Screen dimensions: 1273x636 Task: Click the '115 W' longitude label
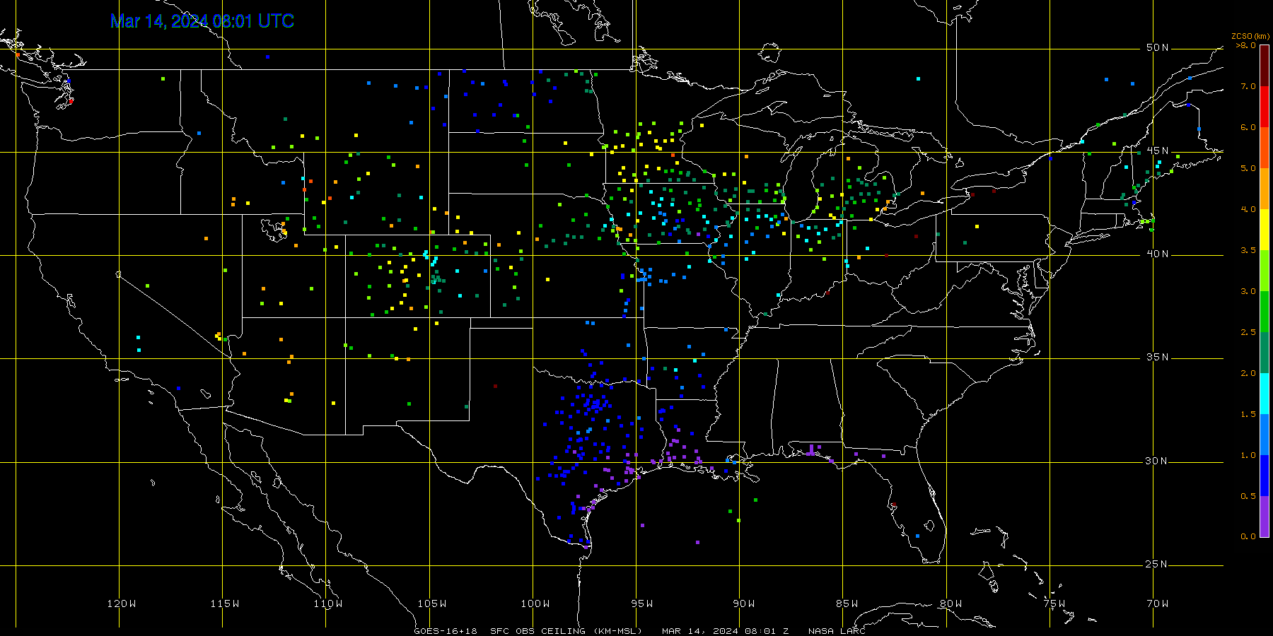(225, 603)
